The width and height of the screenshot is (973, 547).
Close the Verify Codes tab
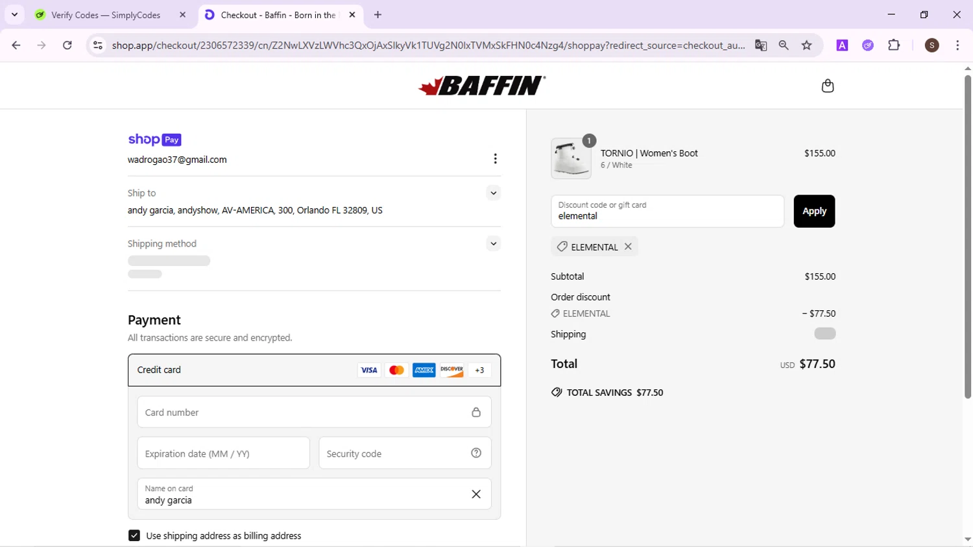click(x=182, y=15)
